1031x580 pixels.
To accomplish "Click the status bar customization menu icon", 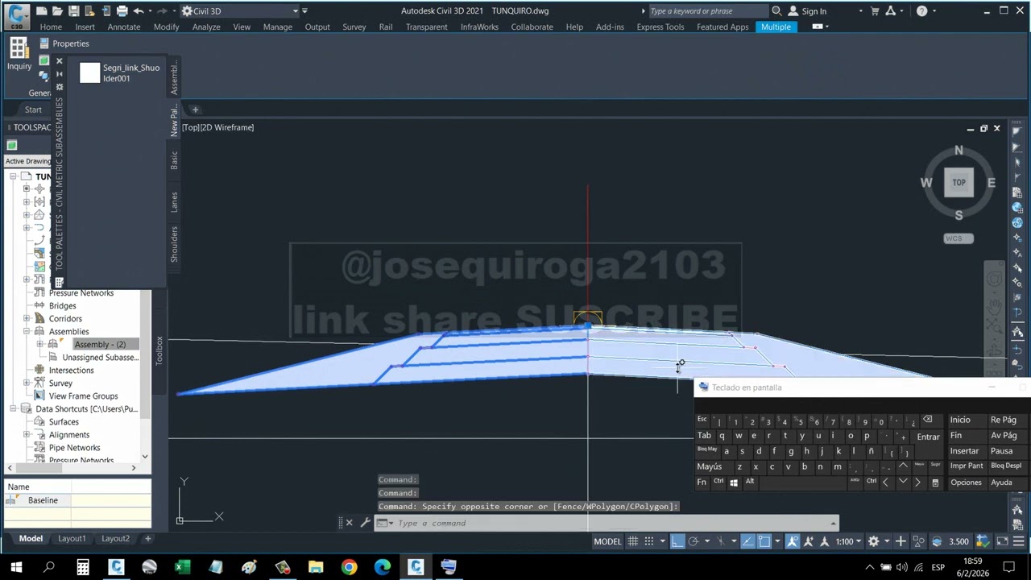I will pos(1019,541).
